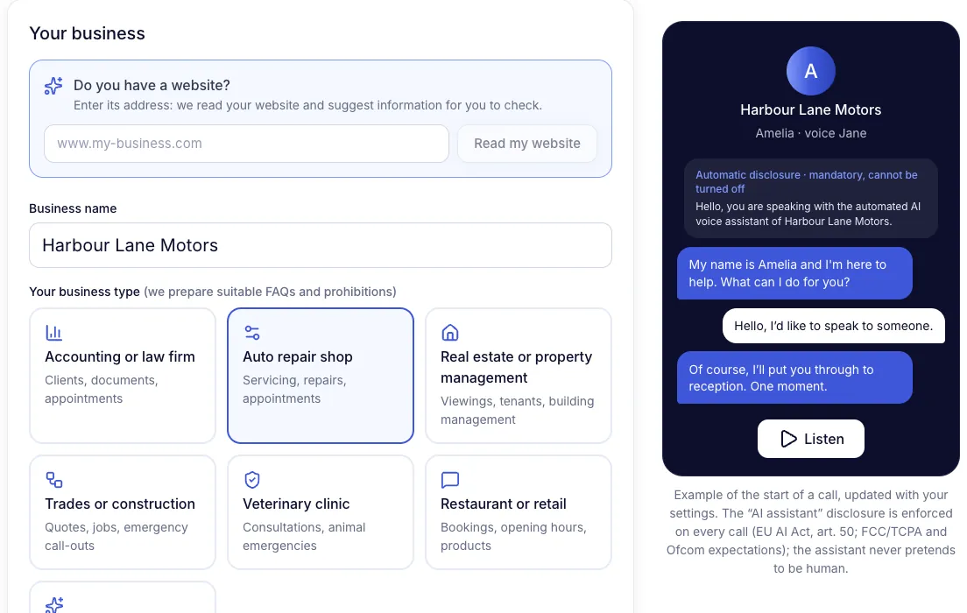The height and width of the screenshot is (613, 967).
Task: Click the 'Harbour Lane Motors' preview title
Action: (x=810, y=109)
